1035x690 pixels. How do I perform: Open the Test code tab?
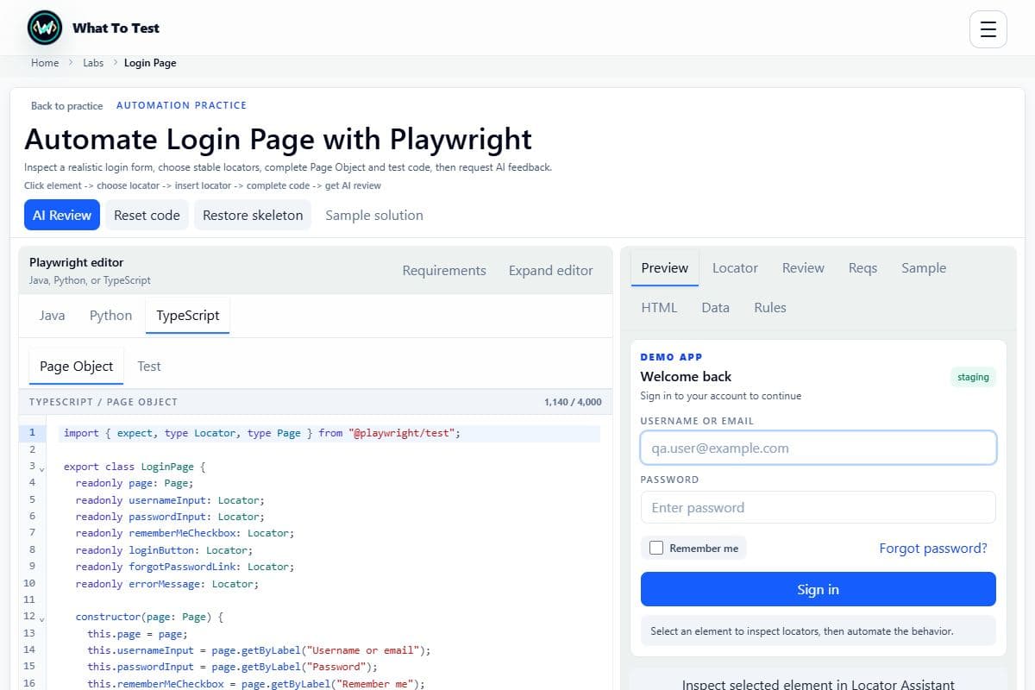[149, 367]
